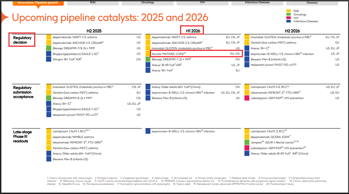The height and width of the screenshot is (194, 349).
Task: Click 'bepirovirsen: B-WELL-1/2' in H1 2026 Phase III readouts
Action: click(x=183, y=131)
